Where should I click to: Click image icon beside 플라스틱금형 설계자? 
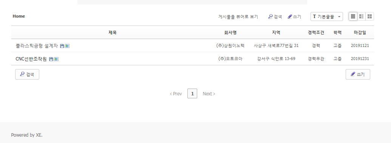67,46
